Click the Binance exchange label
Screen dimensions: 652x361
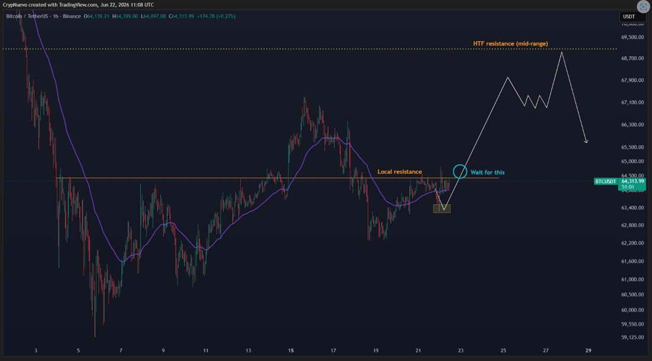point(72,16)
